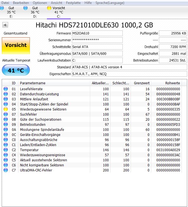188x207 pixels.
Task: Go to previous disk with back arrow
Action: pyautogui.click(x=5, y=25)
